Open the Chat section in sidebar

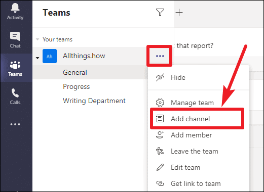click(x=15, y=40)
